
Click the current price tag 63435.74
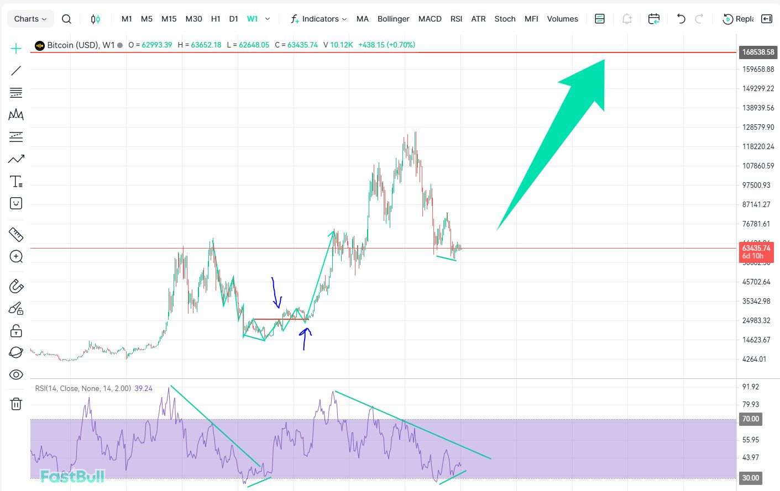pos(757,252)
